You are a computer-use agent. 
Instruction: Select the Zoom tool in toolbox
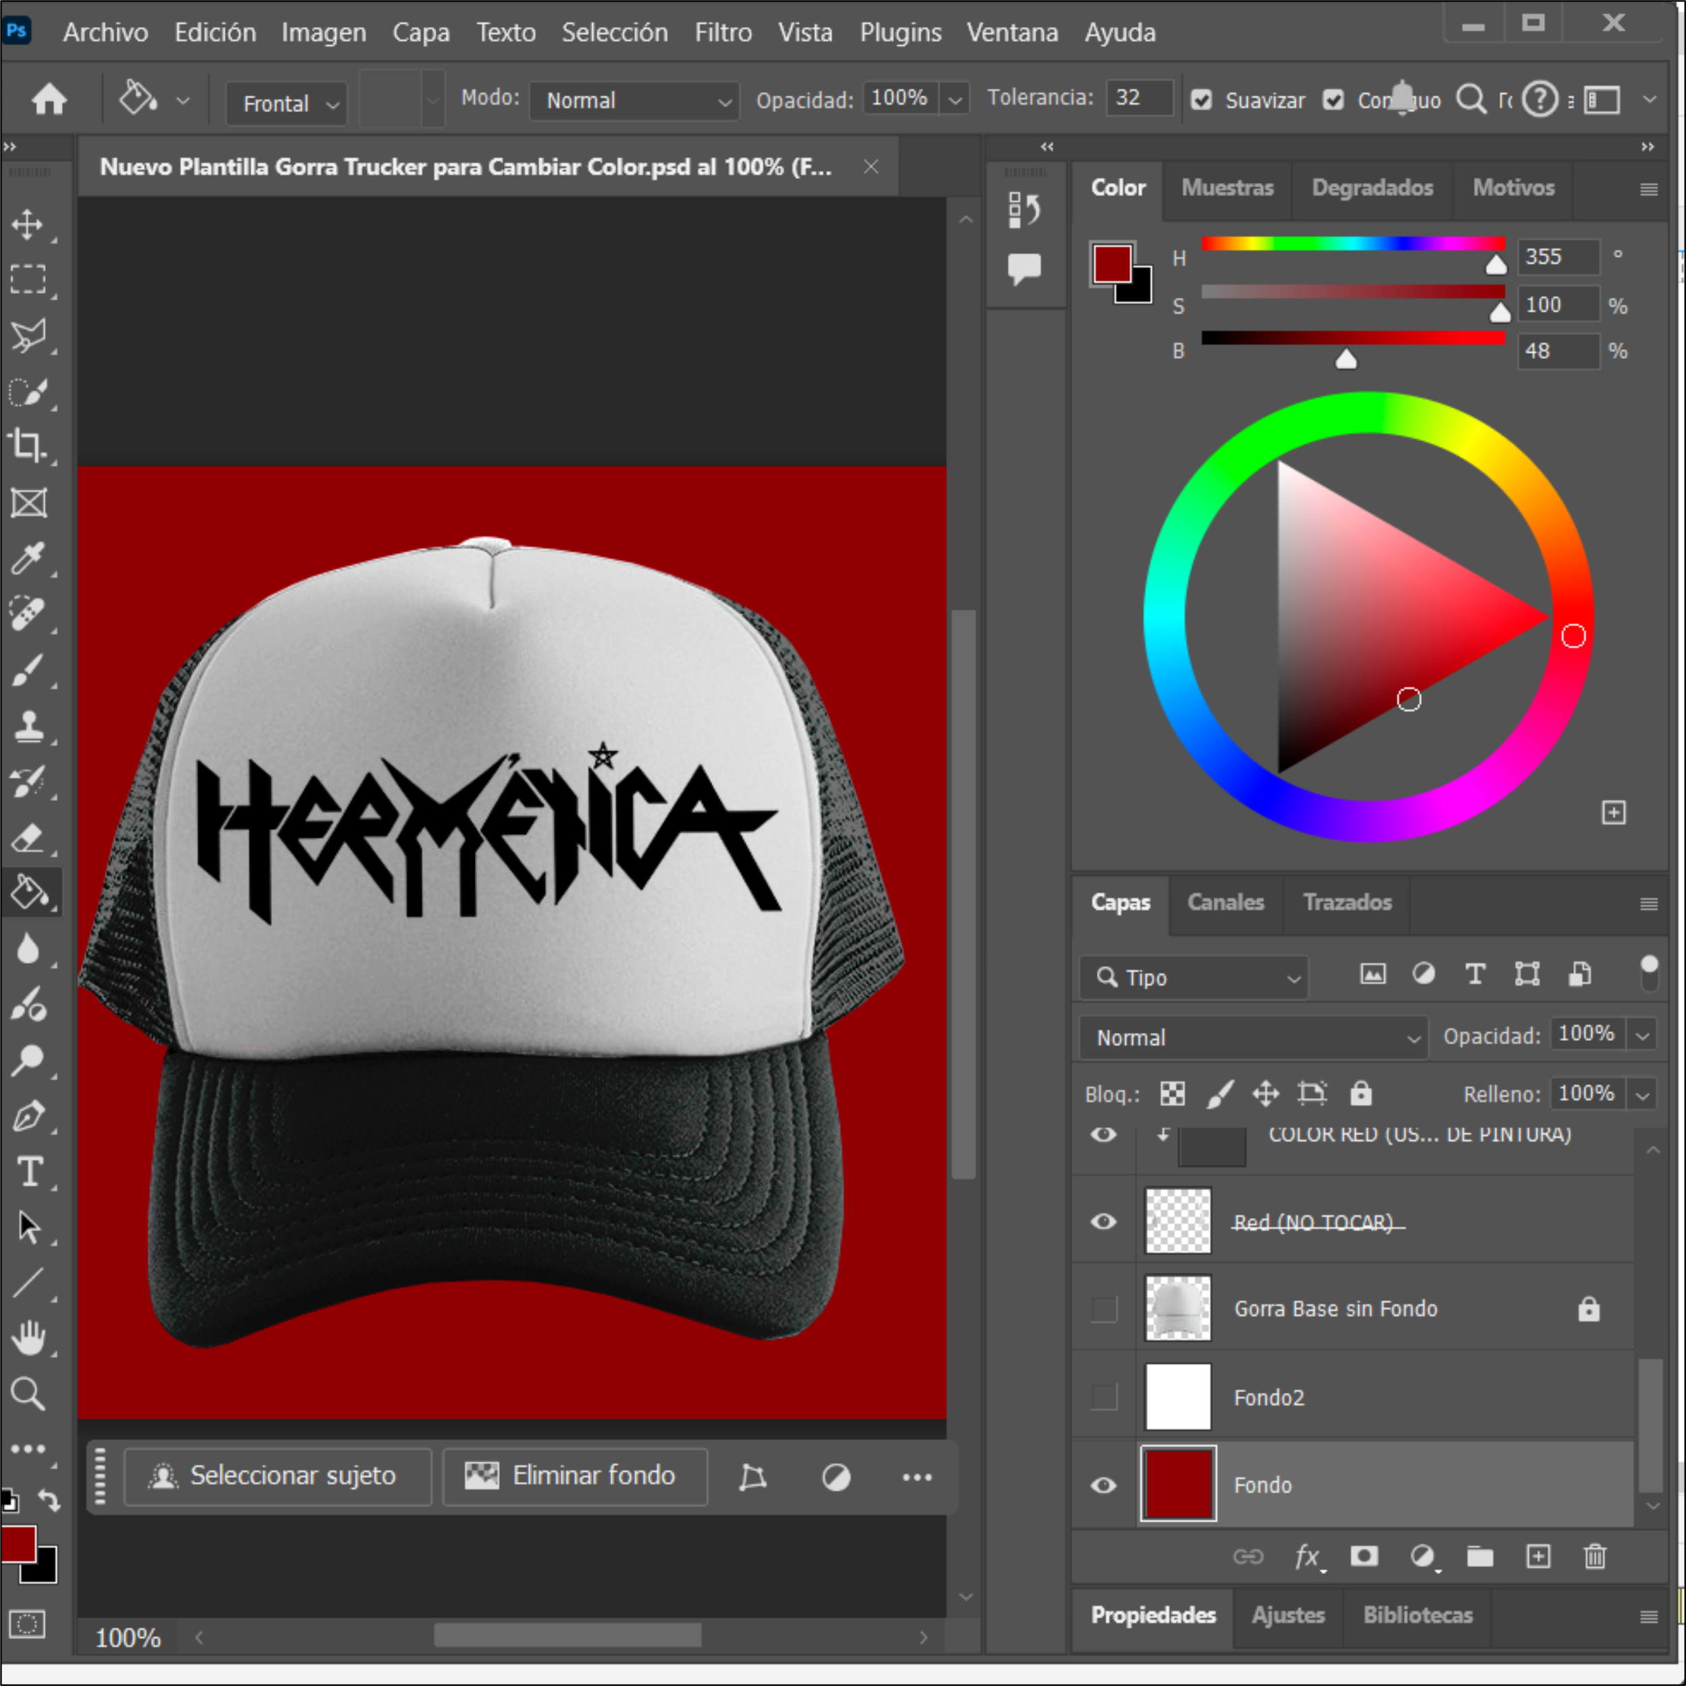coord(28,1394)
